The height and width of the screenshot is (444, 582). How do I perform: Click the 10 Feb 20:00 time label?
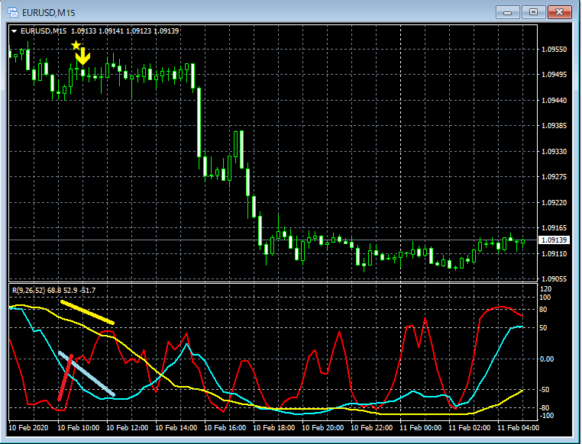(x=322, y=428)
